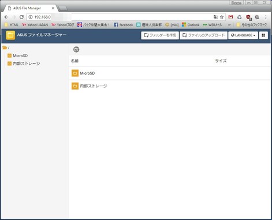Open the その他のブックマーク folder
The width and height of the screenshot is (272, 220).
(252, 25)
